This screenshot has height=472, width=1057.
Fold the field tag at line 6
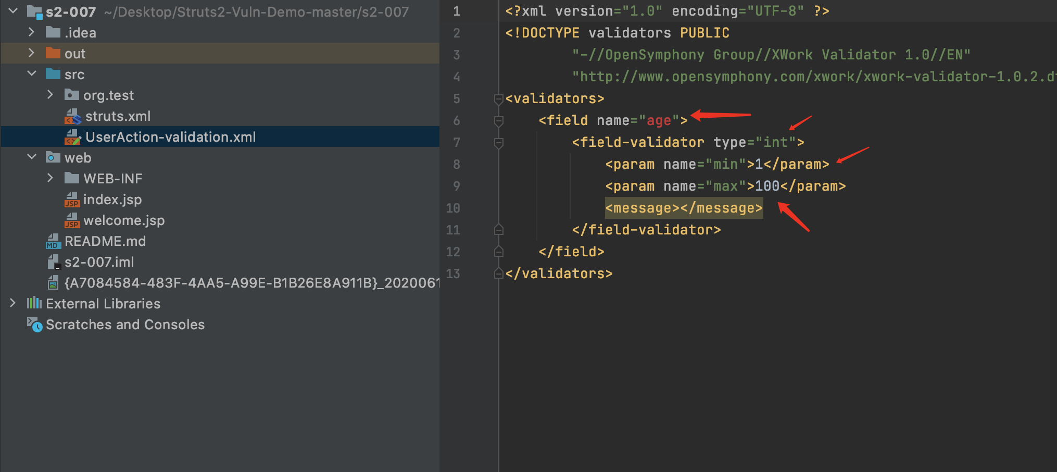[x=498, y=121]
